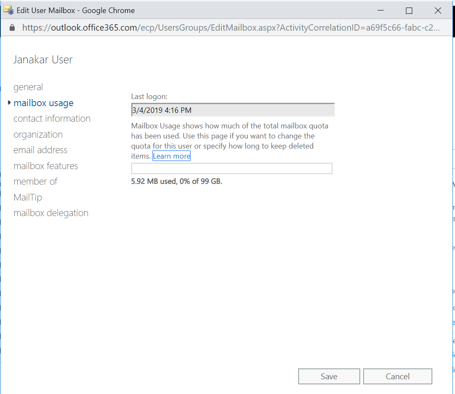Click the mailbox usage progress bar
The image size is (455, 394).
tap(232, 168)
